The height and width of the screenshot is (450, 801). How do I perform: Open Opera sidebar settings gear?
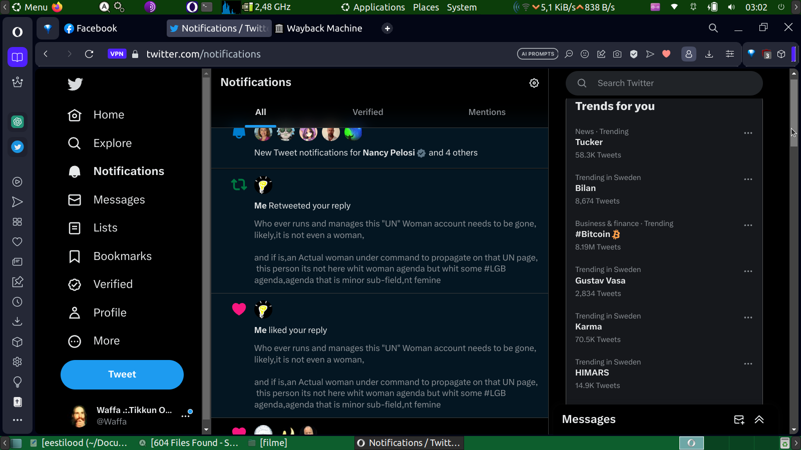(18, 361)
